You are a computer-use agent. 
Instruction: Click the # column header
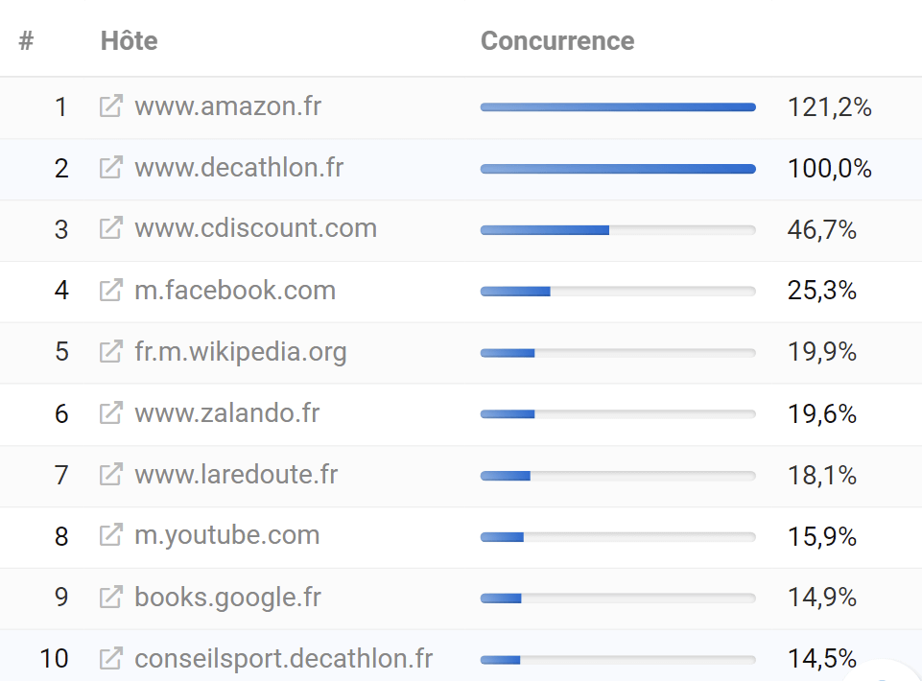tap(26, 41)
